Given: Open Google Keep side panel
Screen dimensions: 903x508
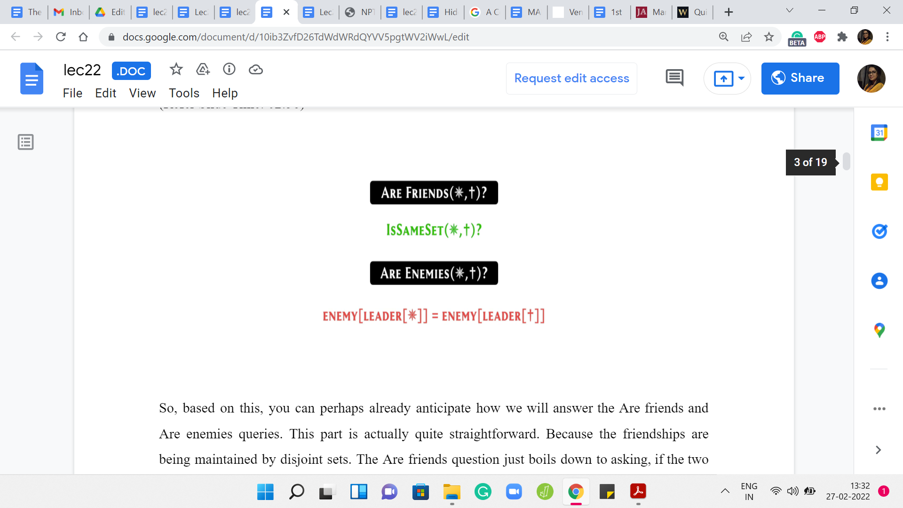Looking at the screenshot, I should 879,182.
